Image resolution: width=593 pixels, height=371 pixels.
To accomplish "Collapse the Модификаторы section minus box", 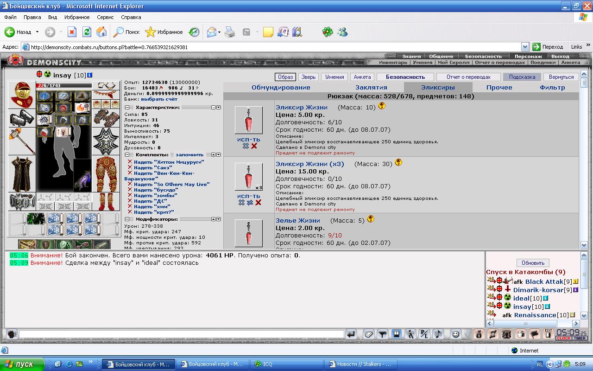I will pos(126,219).
